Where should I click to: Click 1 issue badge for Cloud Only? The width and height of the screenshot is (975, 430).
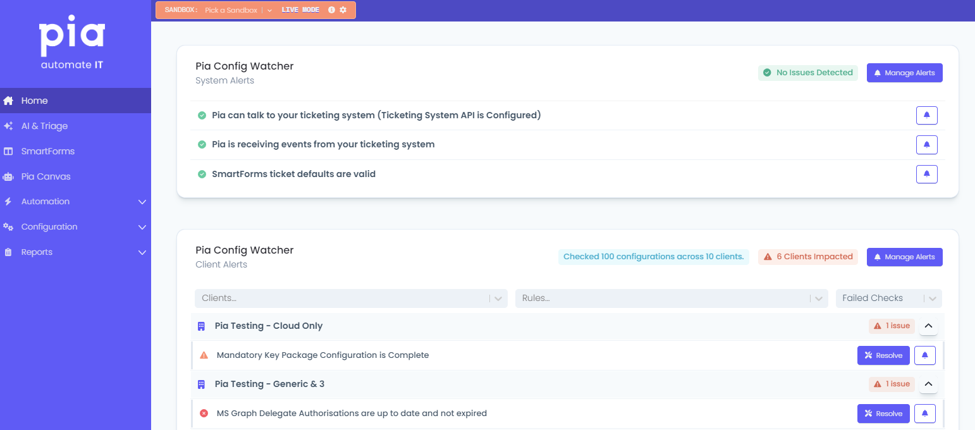point(892,326)
